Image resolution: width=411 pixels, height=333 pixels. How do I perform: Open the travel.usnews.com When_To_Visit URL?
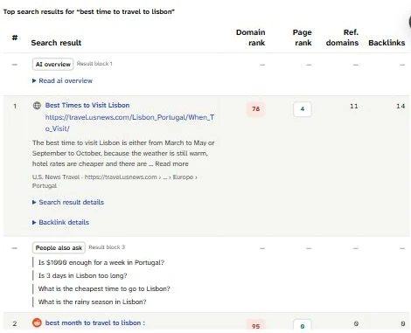point(129,123)
